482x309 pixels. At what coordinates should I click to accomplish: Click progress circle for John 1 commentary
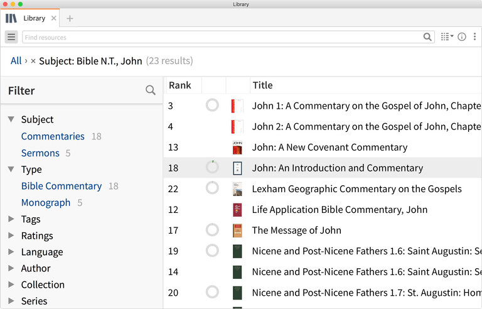tap(212, 106)
